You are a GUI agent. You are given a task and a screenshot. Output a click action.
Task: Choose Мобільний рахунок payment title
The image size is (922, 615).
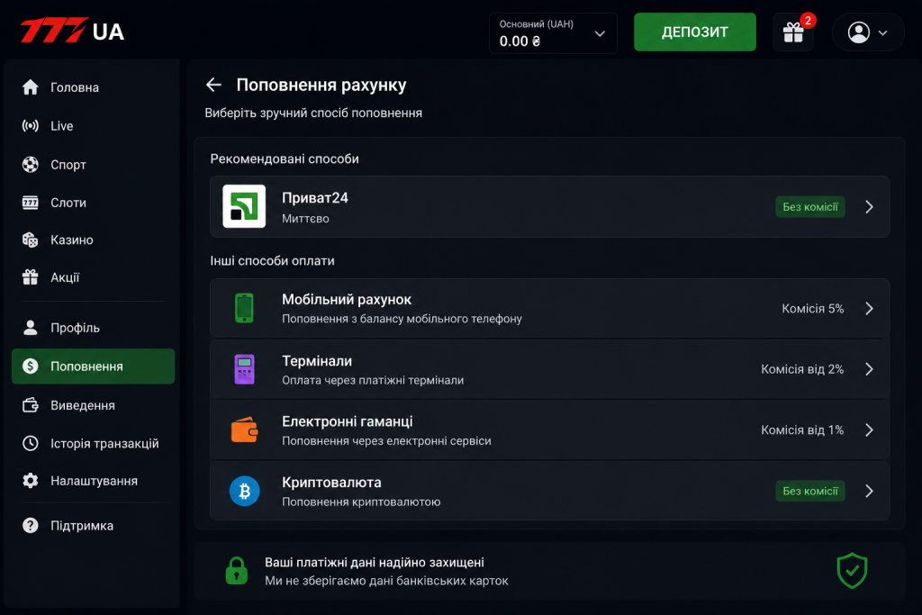347,299
